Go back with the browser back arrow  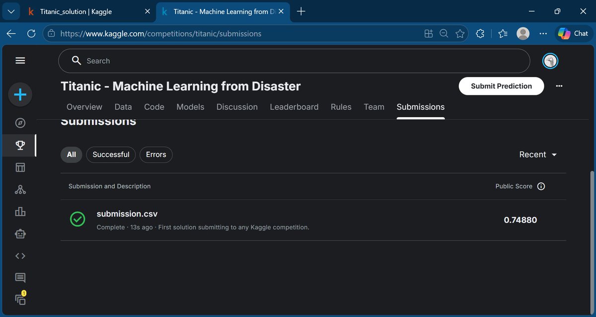click(x=11, y=33)
